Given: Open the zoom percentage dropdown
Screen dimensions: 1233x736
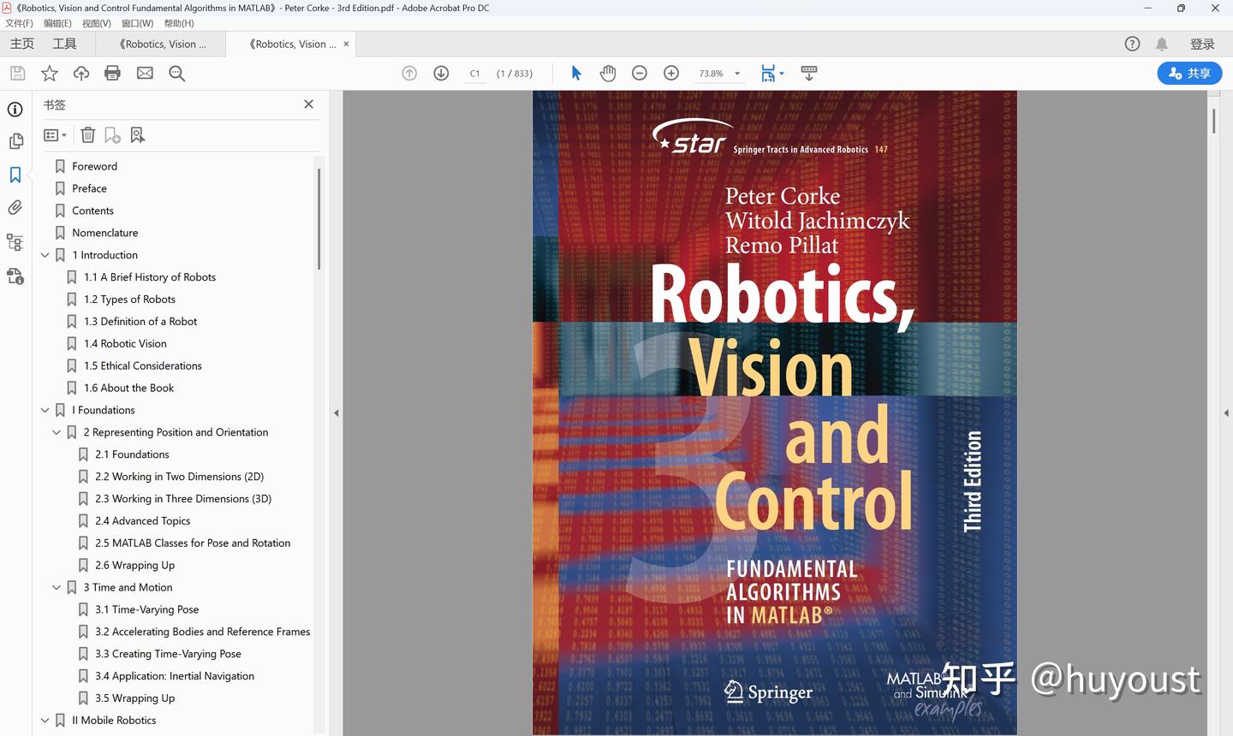Looking at the screenshot, I should pyautogui.click(x=736, y=74).
